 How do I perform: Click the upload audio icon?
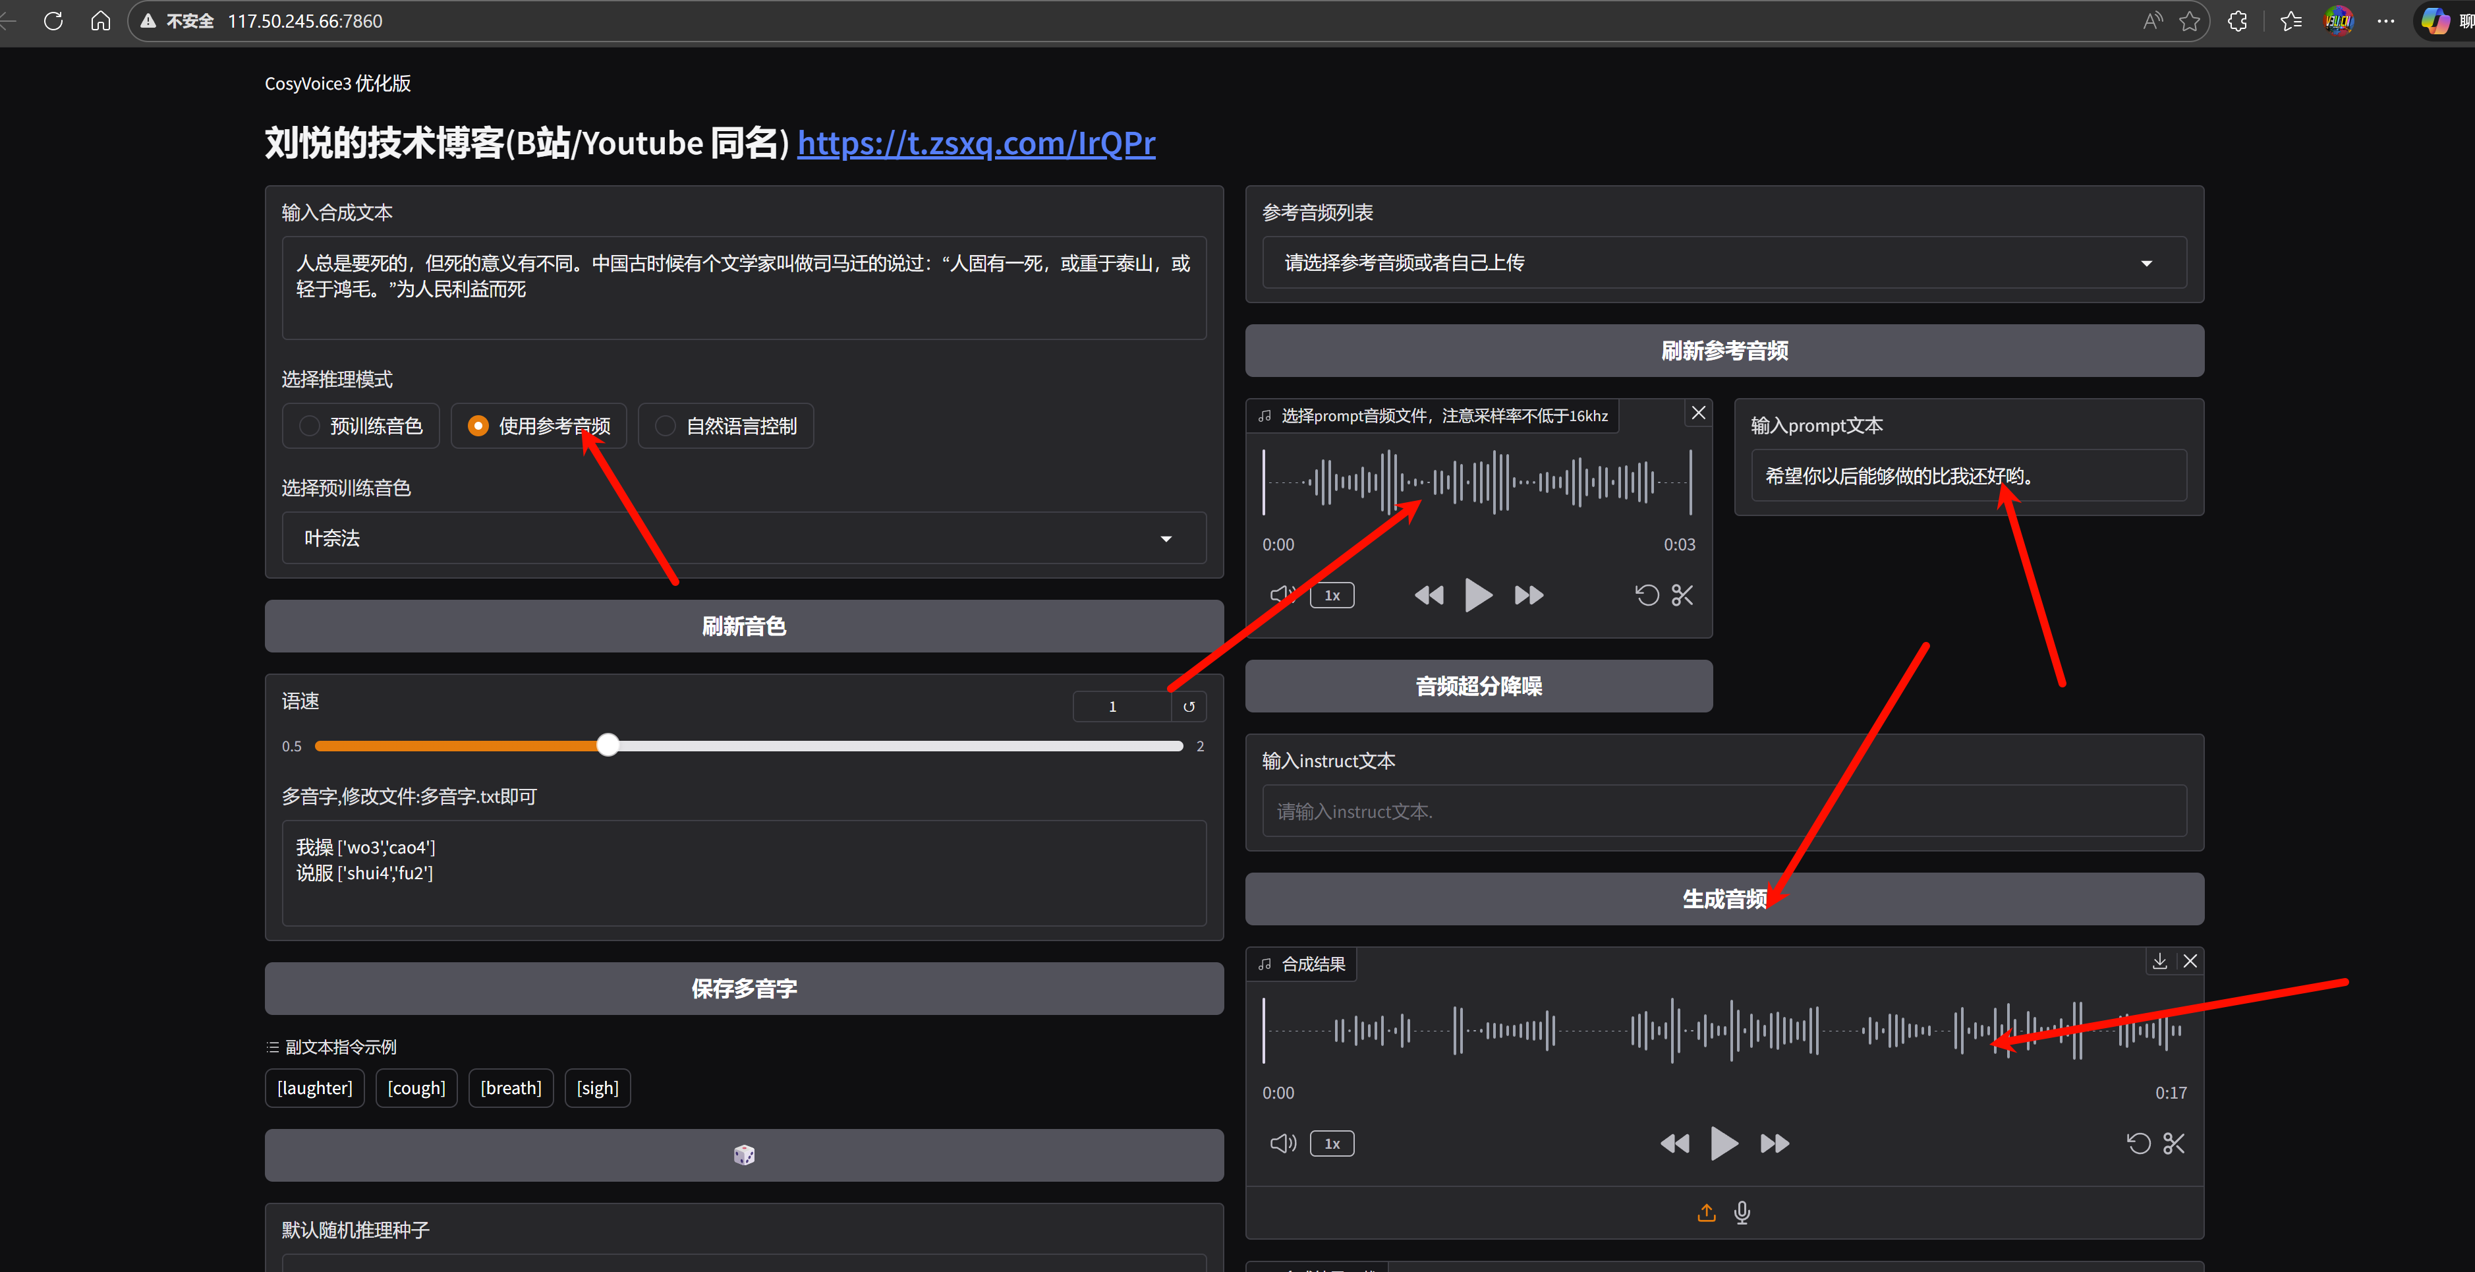pos(1707,1213)
